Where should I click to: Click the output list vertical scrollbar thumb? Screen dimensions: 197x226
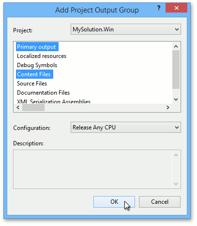[x=176, y=70]
